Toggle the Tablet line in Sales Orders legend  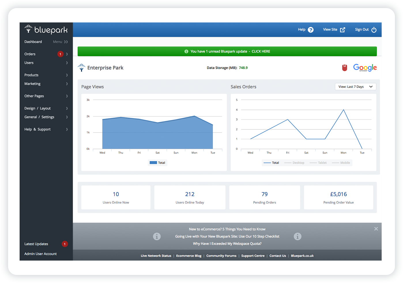tap(318, 163)
